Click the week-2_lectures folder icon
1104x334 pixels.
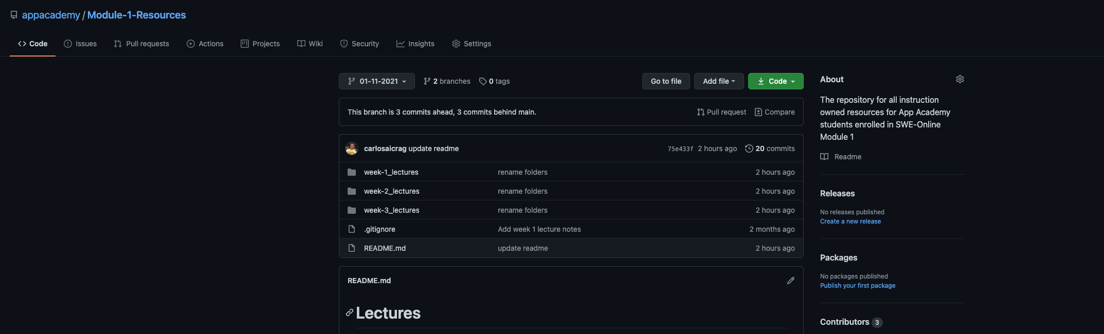pos(352,191)
